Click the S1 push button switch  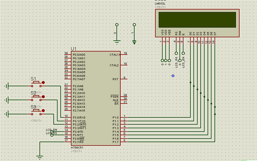click(x=36, y=83)
